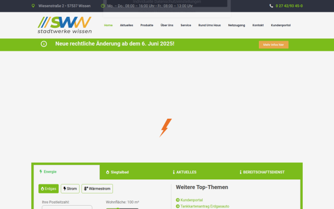
Task: Open the Kontakt menu item
Action: pyautogui.click(x=258, y=25)
